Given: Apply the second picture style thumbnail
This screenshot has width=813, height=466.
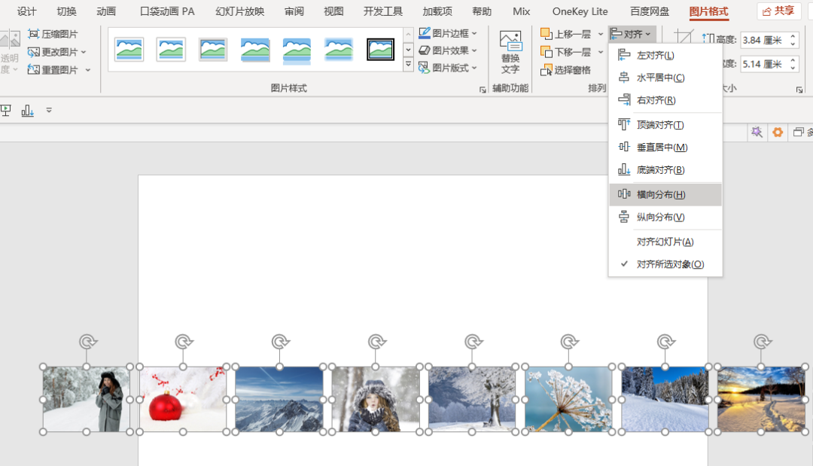Looking at the screenshot, I should 171,50.
